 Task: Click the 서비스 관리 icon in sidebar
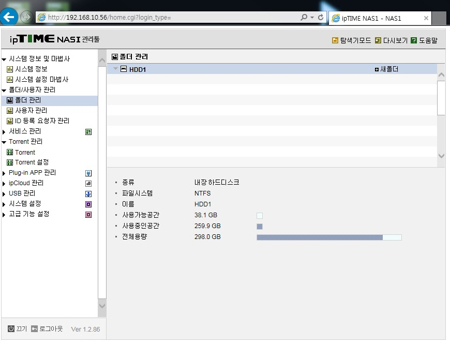tap(88, 132)
